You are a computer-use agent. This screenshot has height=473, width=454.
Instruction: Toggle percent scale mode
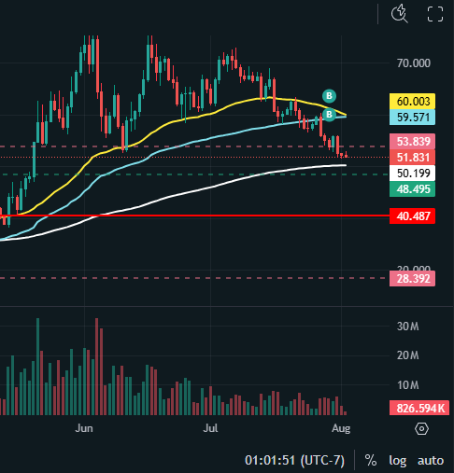tap(371, 460)
